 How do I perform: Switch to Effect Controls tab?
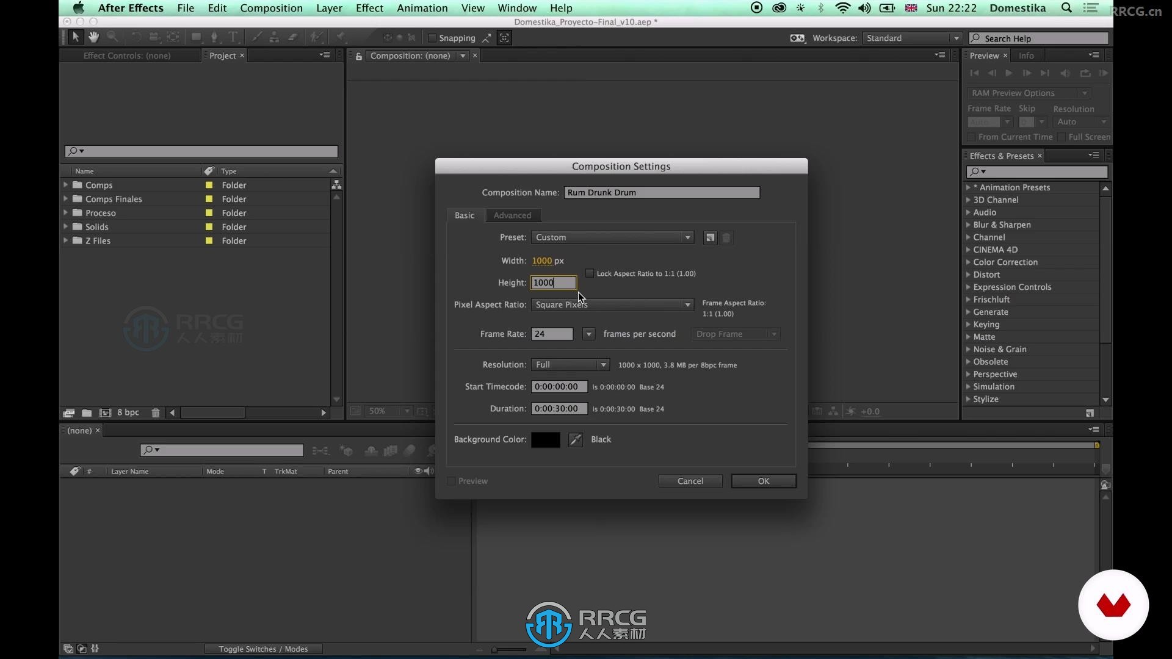[127, 56]
